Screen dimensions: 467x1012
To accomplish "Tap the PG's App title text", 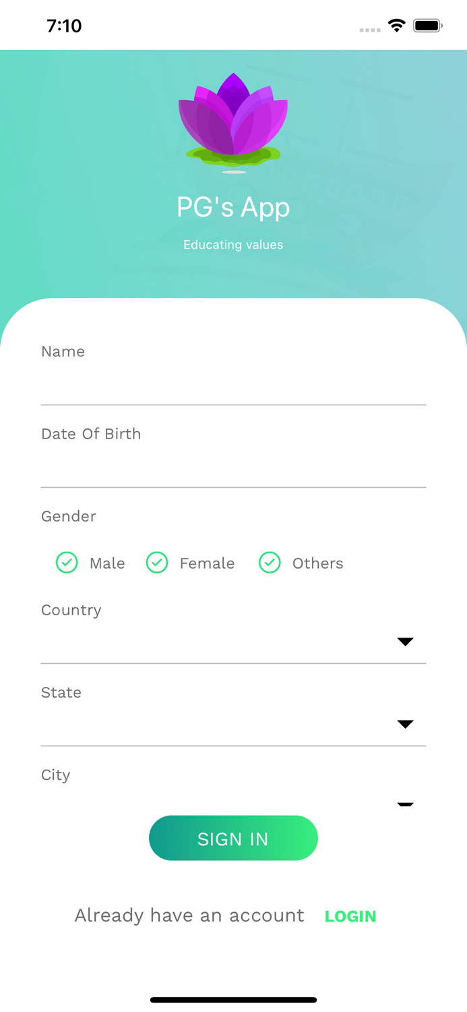I will 233,206.
